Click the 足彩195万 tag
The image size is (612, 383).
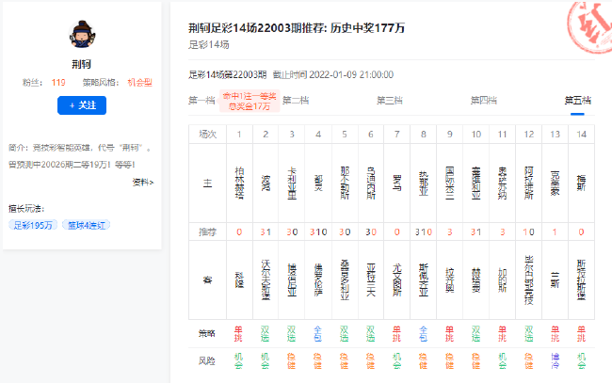(33, 225)
